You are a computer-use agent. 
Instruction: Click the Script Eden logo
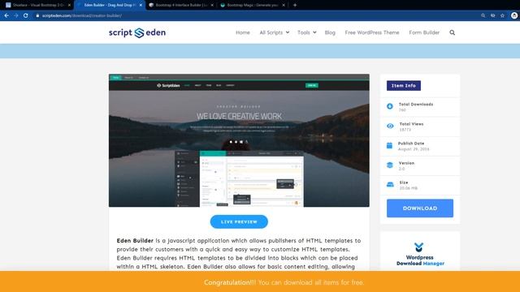tap(137, 32)
